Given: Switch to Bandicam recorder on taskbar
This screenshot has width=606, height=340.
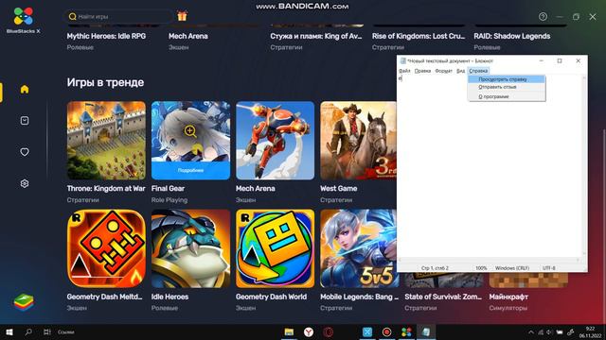Looking at the screenshot, I should (x=386, y=332).
